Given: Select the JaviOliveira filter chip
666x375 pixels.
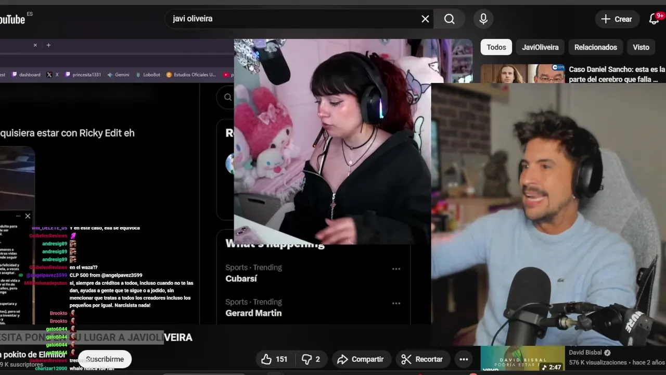Looking at the screenshot, I should tap(540, 47).
